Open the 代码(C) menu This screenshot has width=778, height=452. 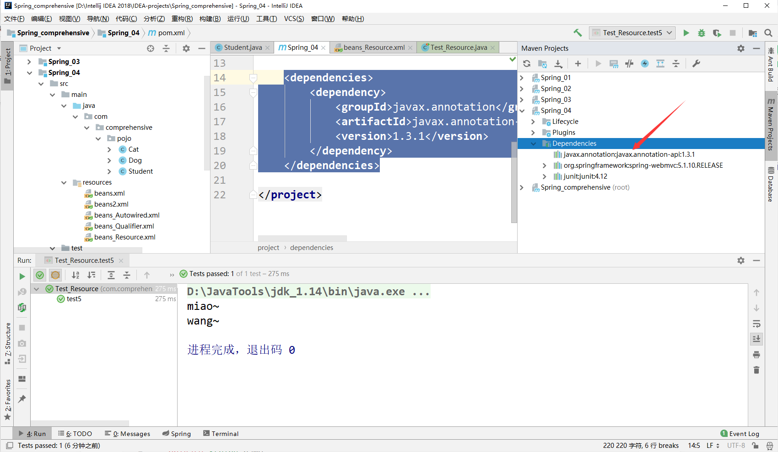[126, 19]
